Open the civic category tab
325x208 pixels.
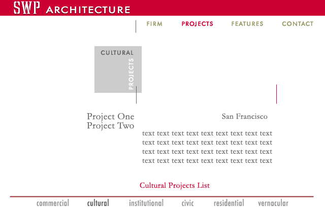[187, 203]
